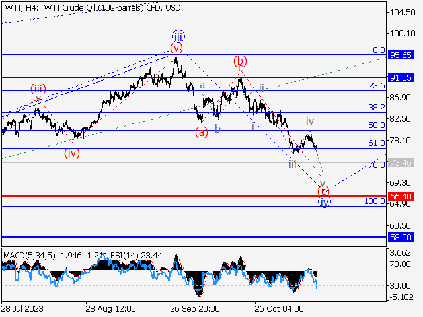Click the 26 Oct 04:00 date label
The width and height of the screenshot is (423, 317).
(279, 308)
